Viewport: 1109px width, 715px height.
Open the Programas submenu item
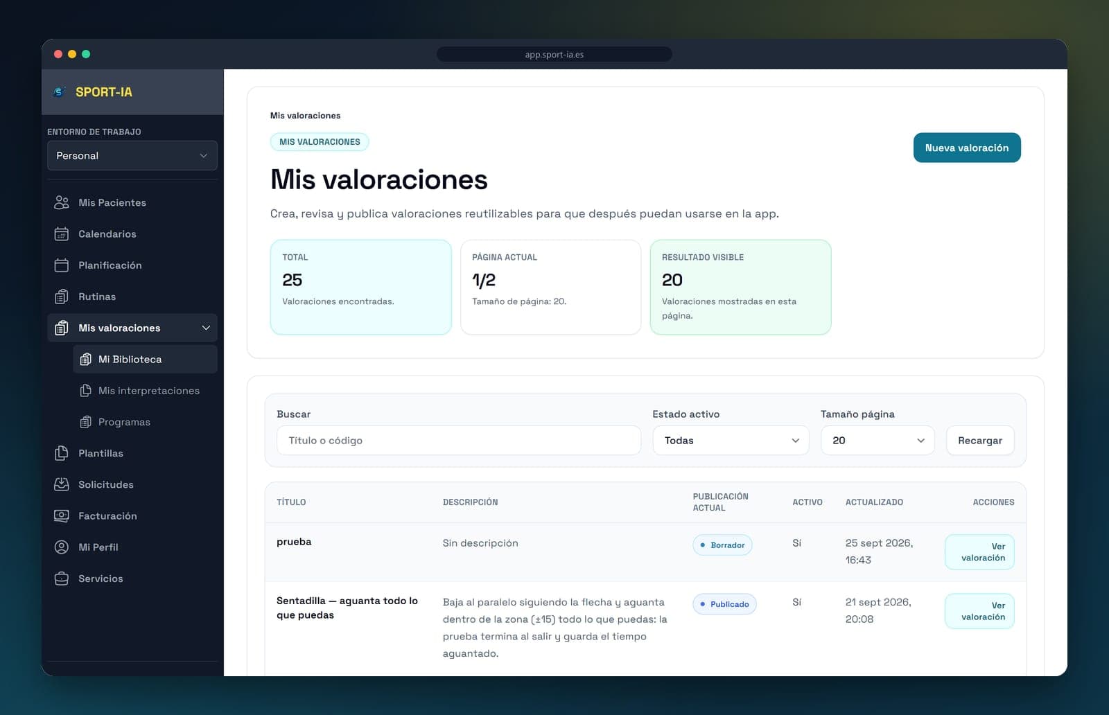[x=145, y=422]
